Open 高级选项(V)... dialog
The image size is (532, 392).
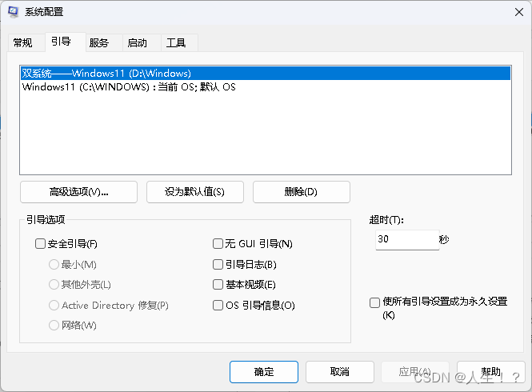pyautogui.click(x=78, y=192)
